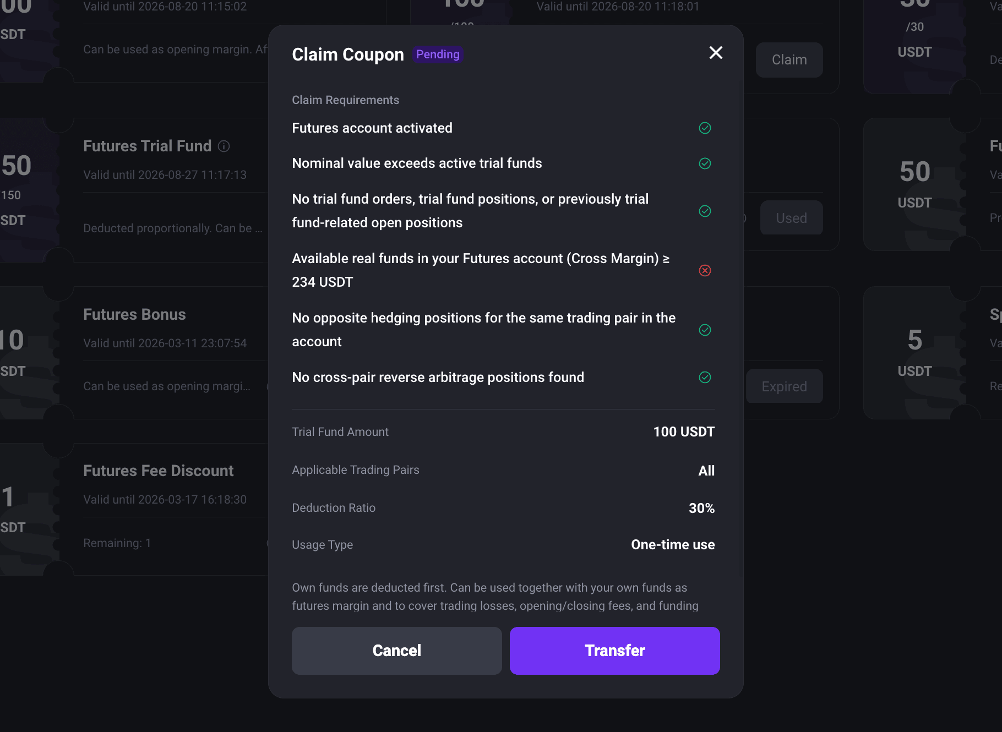Image resolution: width=1002 pixels, height=732 pixels.
Task: Select the Futures Fee Discount coupon
Action: [x=159, y=471]
